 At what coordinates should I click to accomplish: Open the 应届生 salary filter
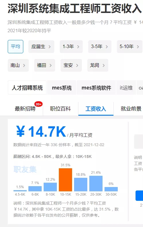pos(41,47)
